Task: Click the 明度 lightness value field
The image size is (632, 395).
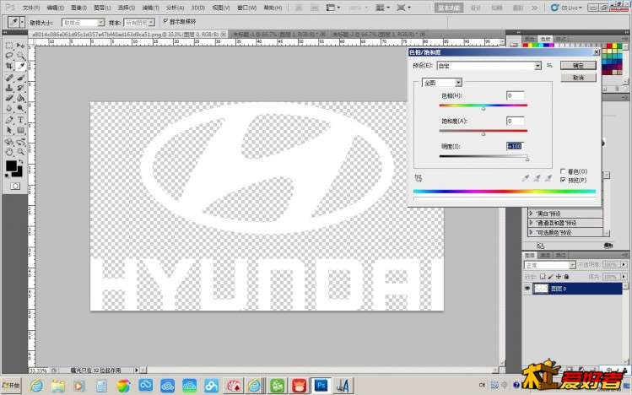Action: pyautogui.click(x=515, y=146)
